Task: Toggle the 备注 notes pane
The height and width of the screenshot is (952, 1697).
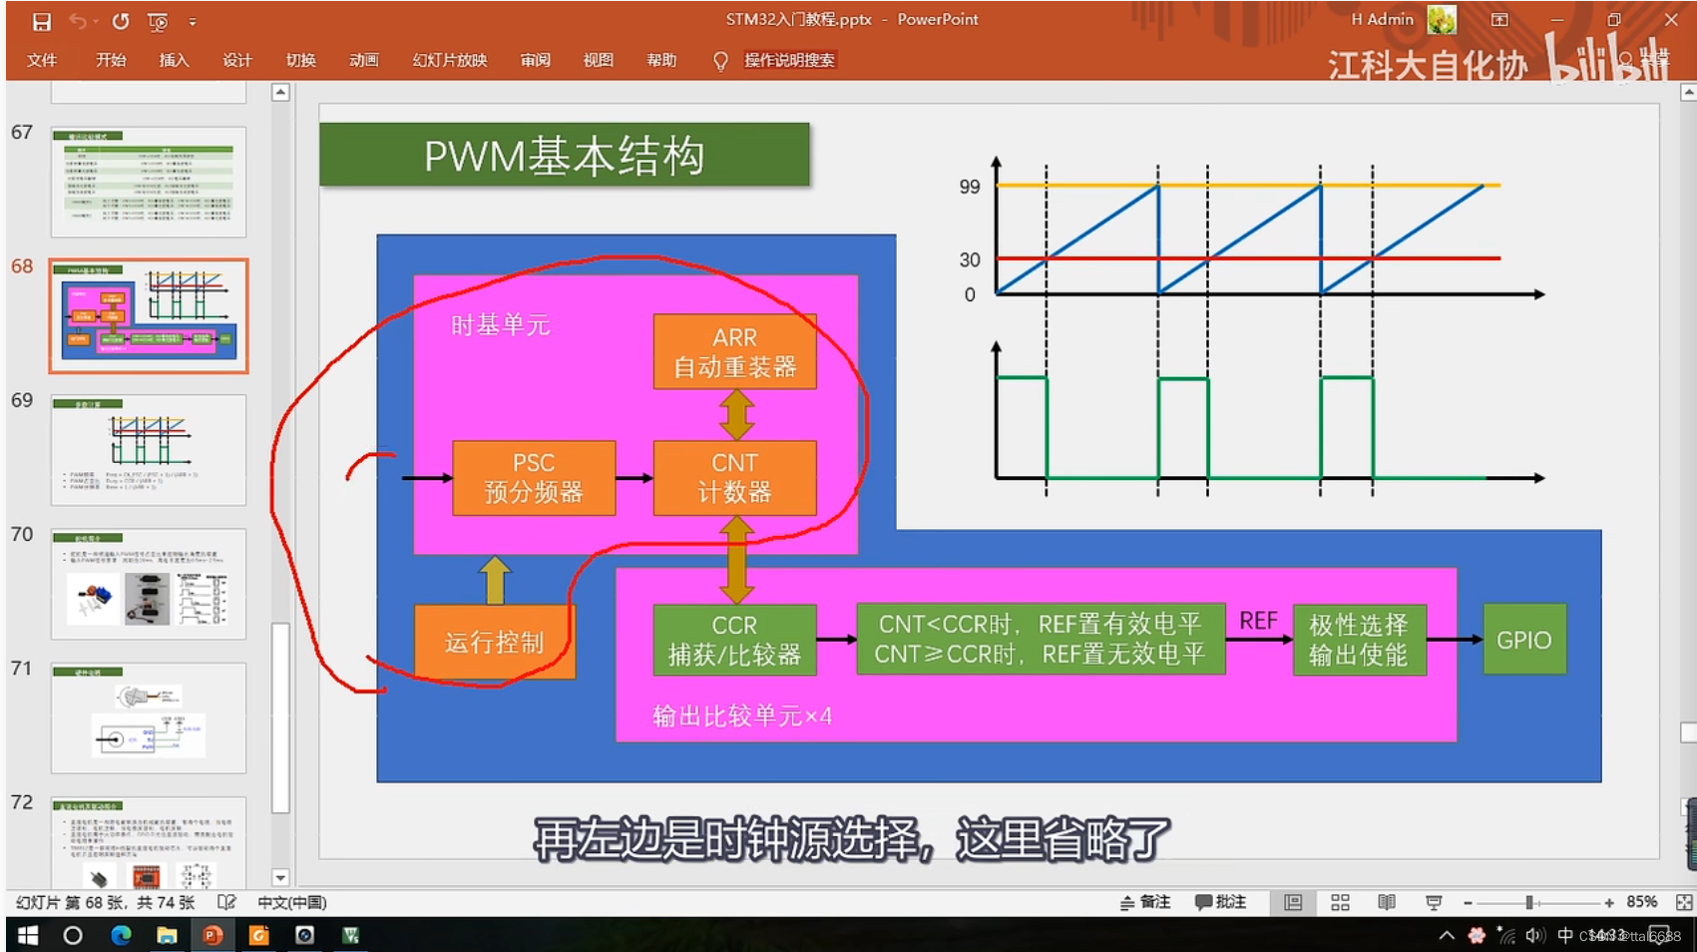Action: click(1147, 902)
